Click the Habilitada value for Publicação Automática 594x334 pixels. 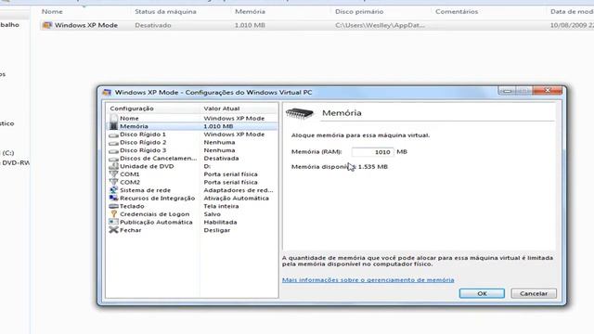[x=221, y=223]
